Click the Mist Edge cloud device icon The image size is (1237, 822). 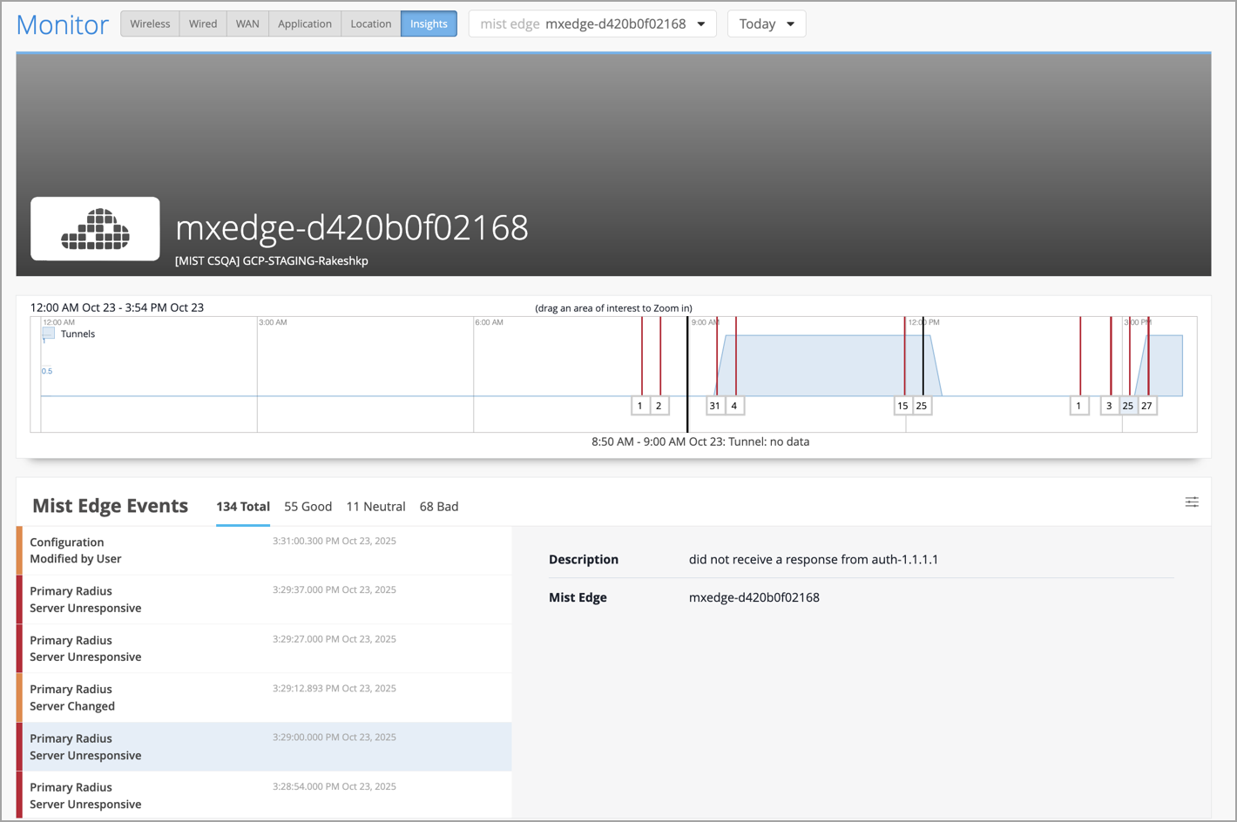[95, 229]
